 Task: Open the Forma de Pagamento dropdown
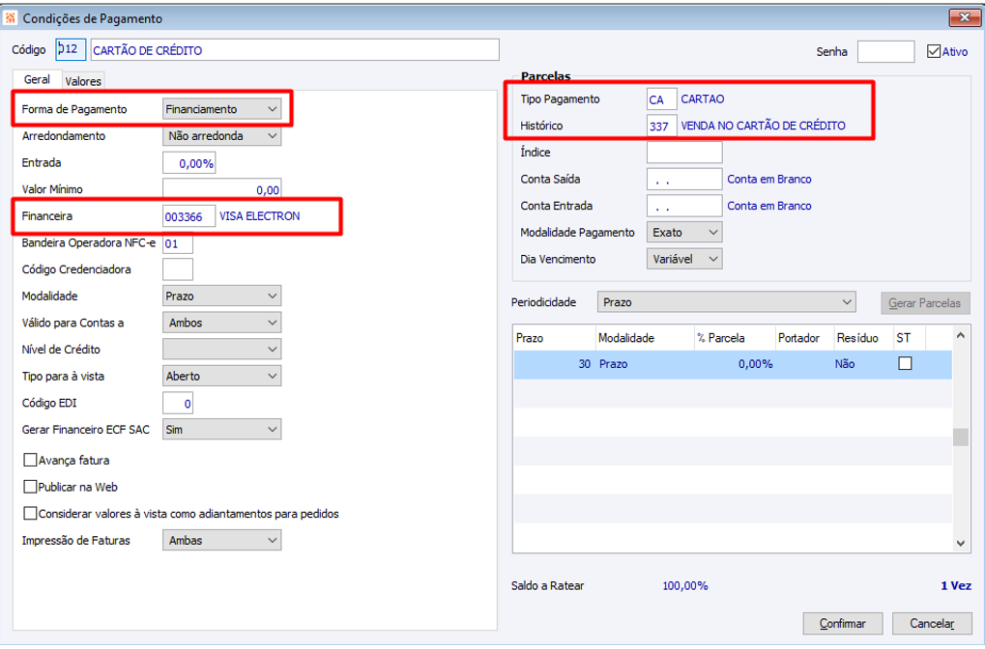tap(221, 109)
